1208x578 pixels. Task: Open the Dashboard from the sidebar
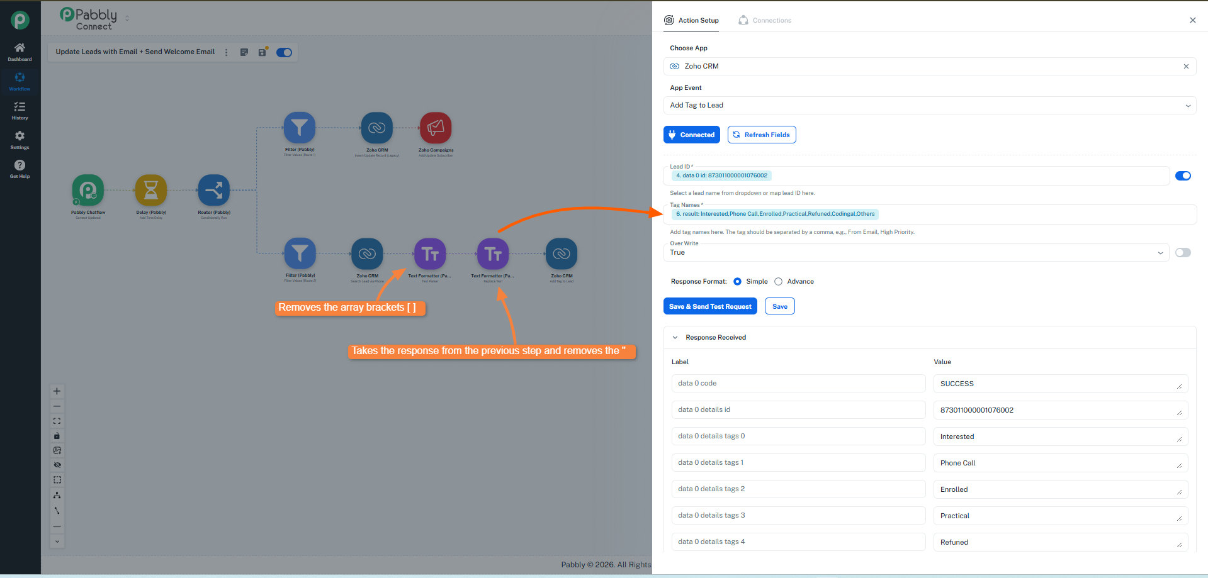pyautogui.click(x=20, y=52)
